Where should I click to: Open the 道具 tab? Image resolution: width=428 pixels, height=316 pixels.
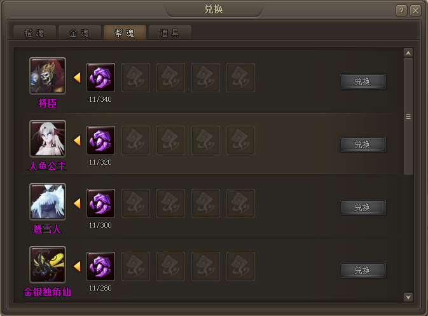[170, 33]
